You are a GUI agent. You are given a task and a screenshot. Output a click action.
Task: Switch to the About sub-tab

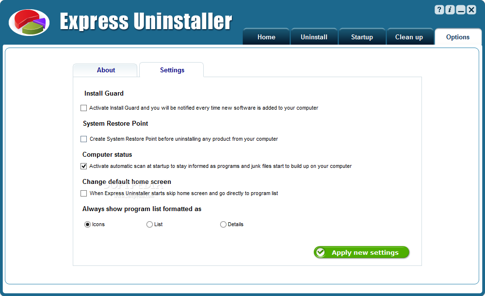coord(105,70)
